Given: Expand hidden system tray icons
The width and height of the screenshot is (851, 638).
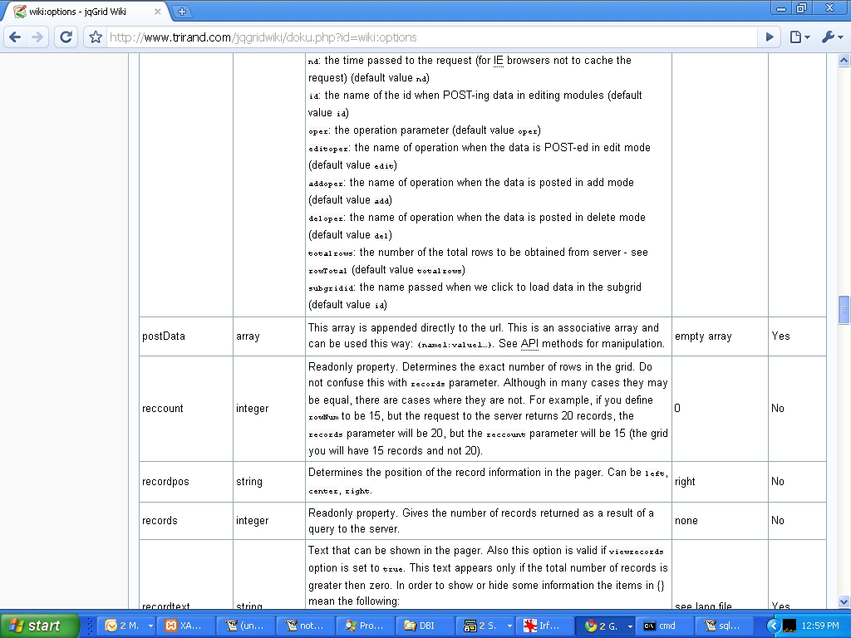Looking at the screenshot, I should 773,626.
